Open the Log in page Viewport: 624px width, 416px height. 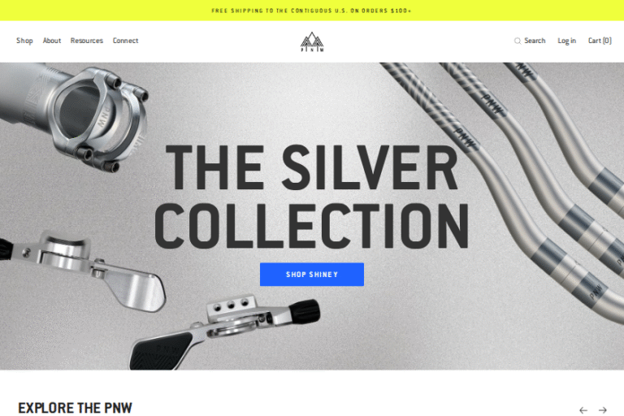(566, 41)
